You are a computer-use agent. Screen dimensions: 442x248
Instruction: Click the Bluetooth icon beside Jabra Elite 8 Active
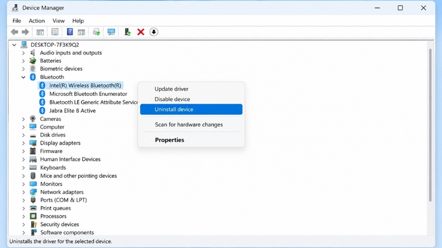pyautogui.click(x=42, y=110)
